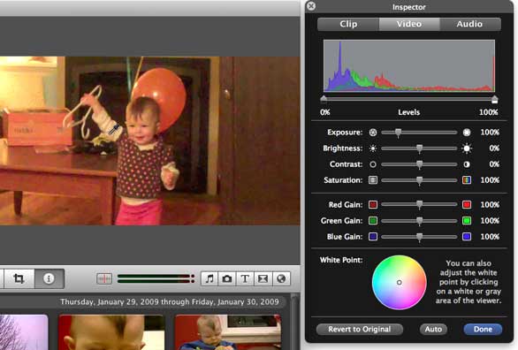518x350 pixels.
Task: Click Done in the Inspector
Action: pyautogui.click(x=483, y=329)
